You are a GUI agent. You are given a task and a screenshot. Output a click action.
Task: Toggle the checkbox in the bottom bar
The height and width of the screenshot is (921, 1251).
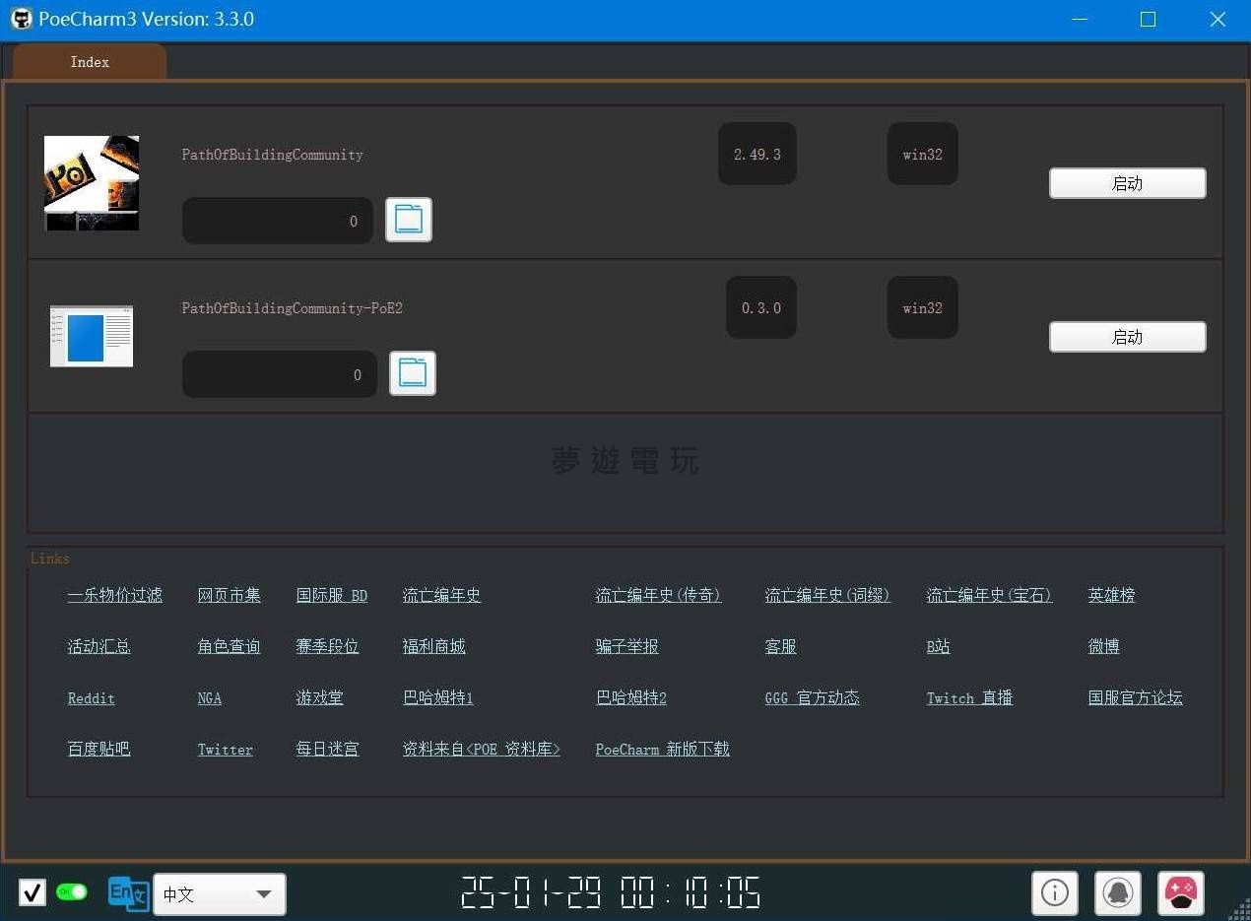33,893
